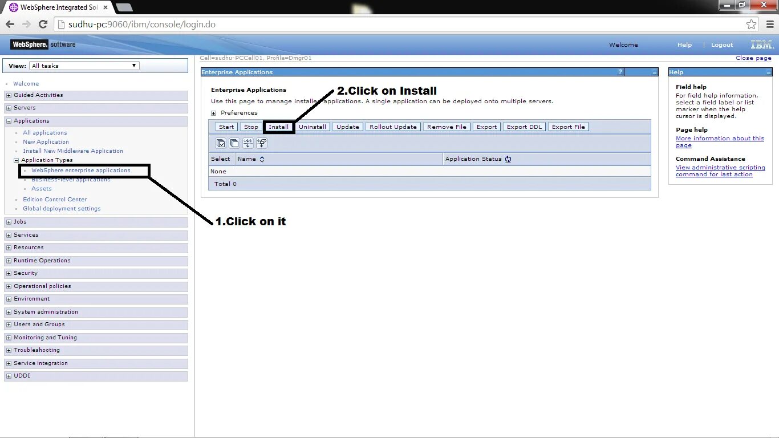Open the Welcome navigation link
Image resolution: width=779 pixels, height=438 pixels.
[x=26, y=84]
